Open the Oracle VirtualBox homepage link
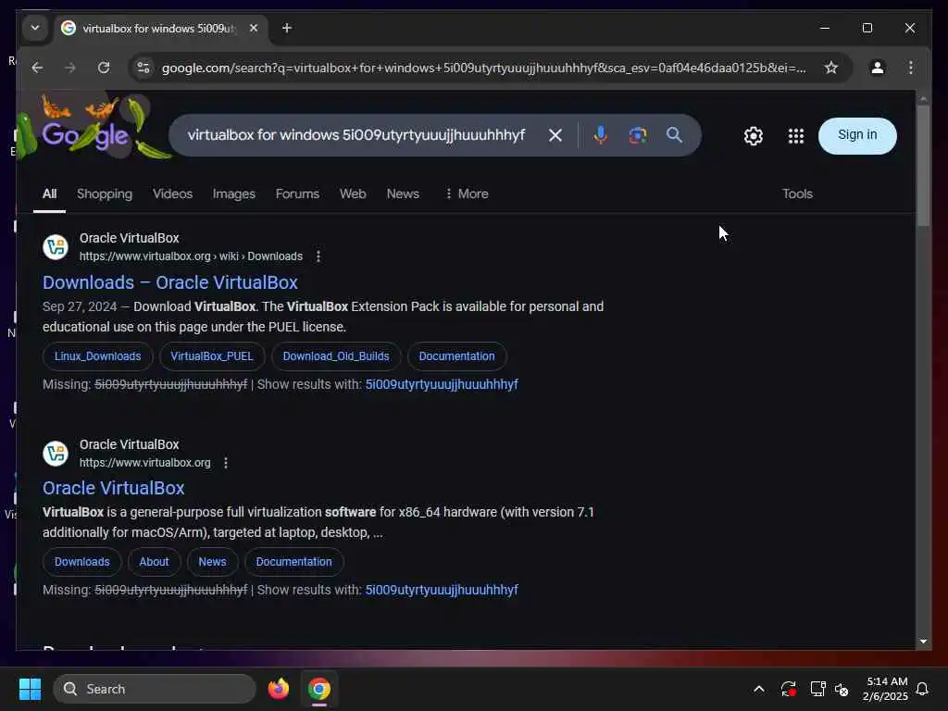The height and width of the screenshot is (711, 948). click(113, 488)
